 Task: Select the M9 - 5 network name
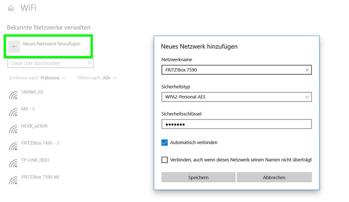pos(28,109)
